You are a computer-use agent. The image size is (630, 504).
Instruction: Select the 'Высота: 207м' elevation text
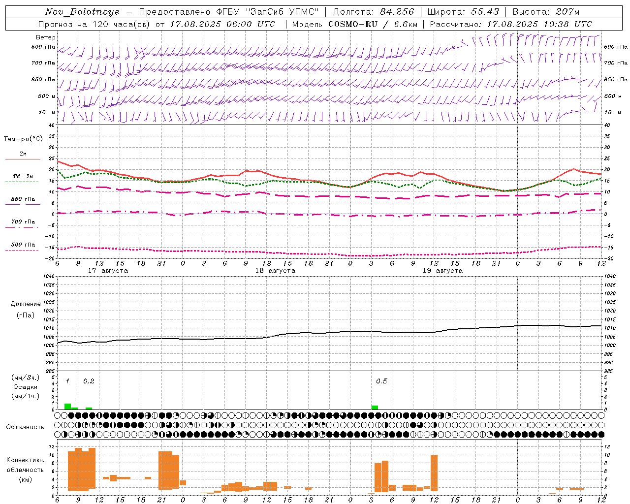[x=546, y=12]
